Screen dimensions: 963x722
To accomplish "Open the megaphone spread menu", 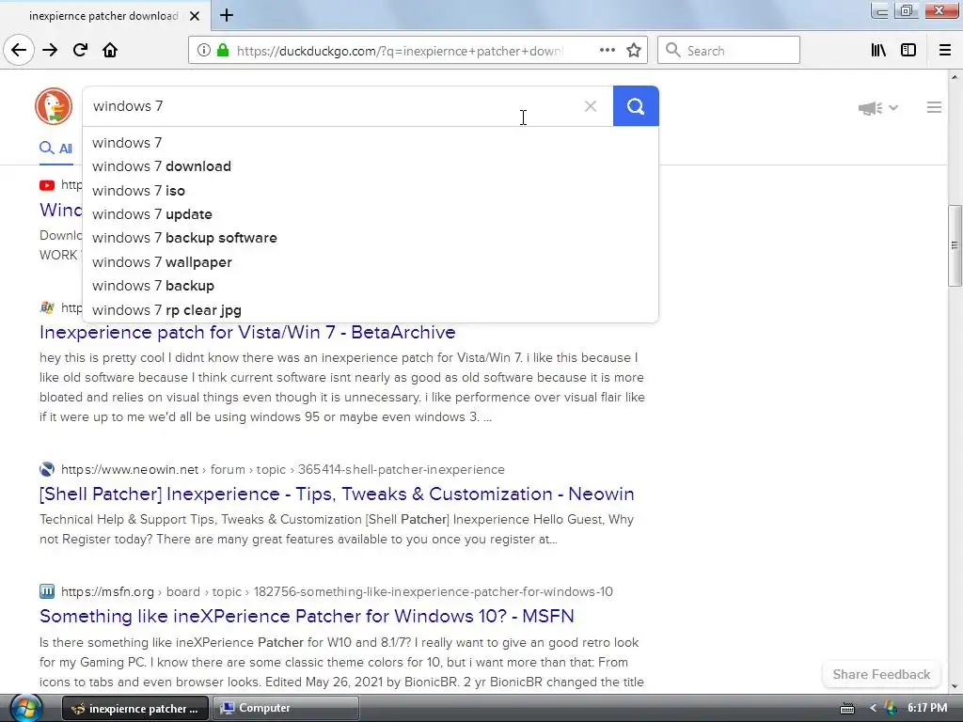I will pos(878,108).
